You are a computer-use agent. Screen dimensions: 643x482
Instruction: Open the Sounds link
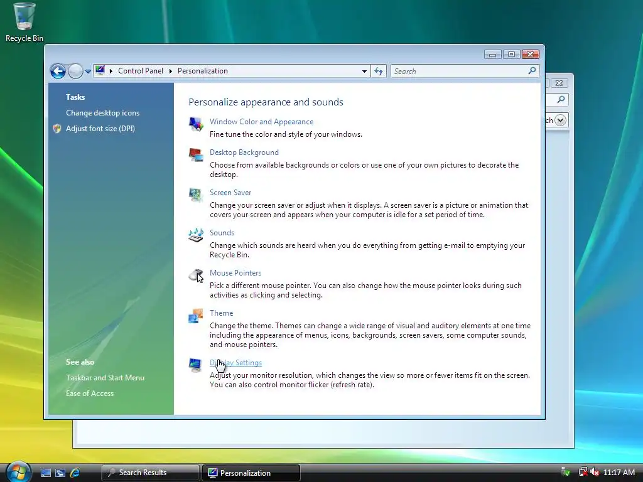pyautogui.click(x=222, y=233)
